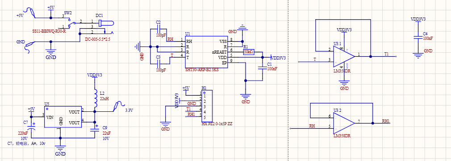Click the U5 designator text
The image size is (451, 161).
(47, 104)
